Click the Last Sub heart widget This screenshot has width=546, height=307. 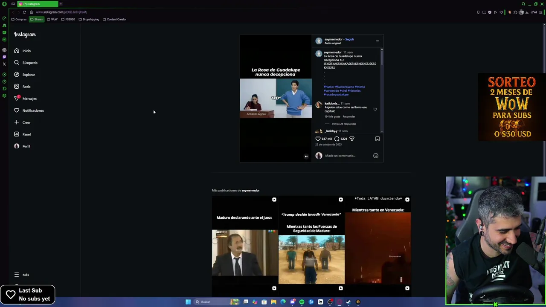point(28,295)
